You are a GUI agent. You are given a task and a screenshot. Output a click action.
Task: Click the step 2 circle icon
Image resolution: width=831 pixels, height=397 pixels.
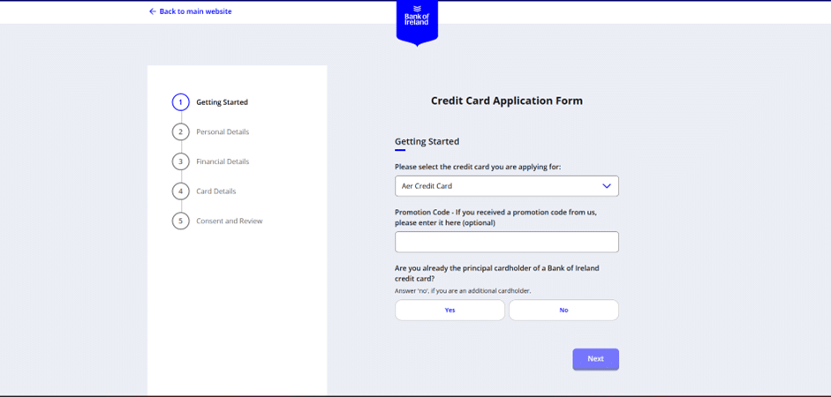180,132
